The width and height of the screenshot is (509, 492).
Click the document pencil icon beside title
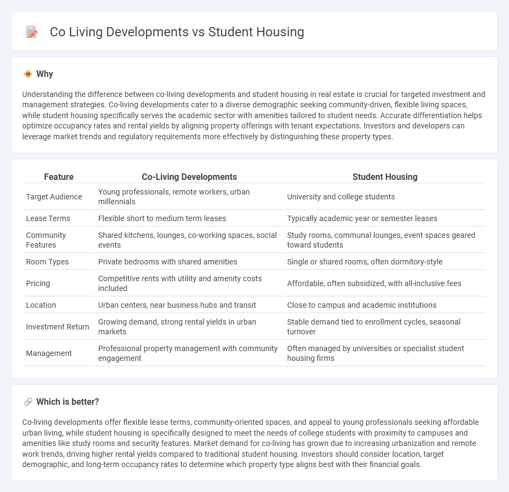pos(31,32)
